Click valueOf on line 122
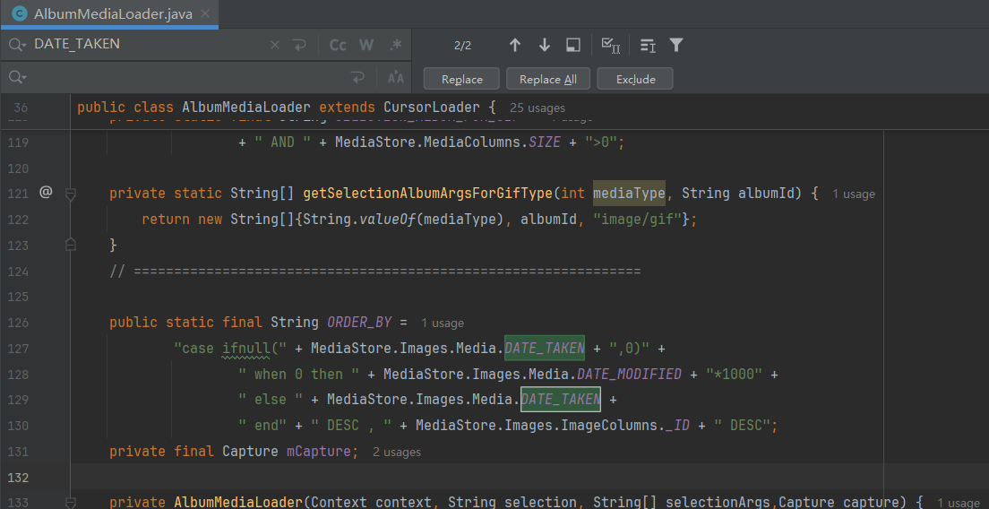Screen dimensions: 989x509 pos(388,219)
